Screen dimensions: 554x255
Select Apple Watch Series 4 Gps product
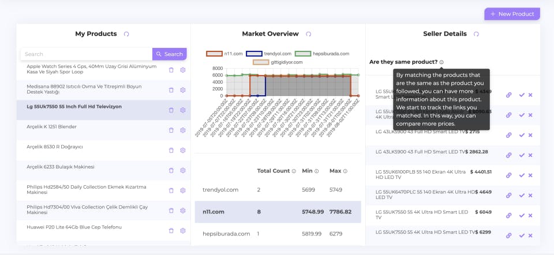103,70
